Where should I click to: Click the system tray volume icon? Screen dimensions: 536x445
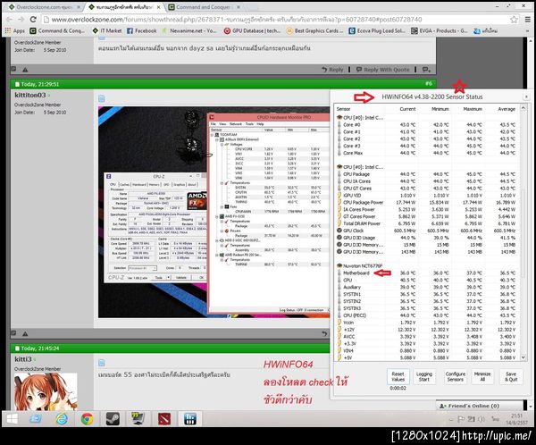[x=482, y=419]
